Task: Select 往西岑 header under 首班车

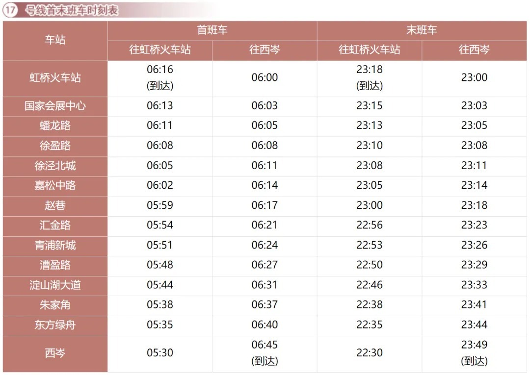Action: (x=265, y=50)
